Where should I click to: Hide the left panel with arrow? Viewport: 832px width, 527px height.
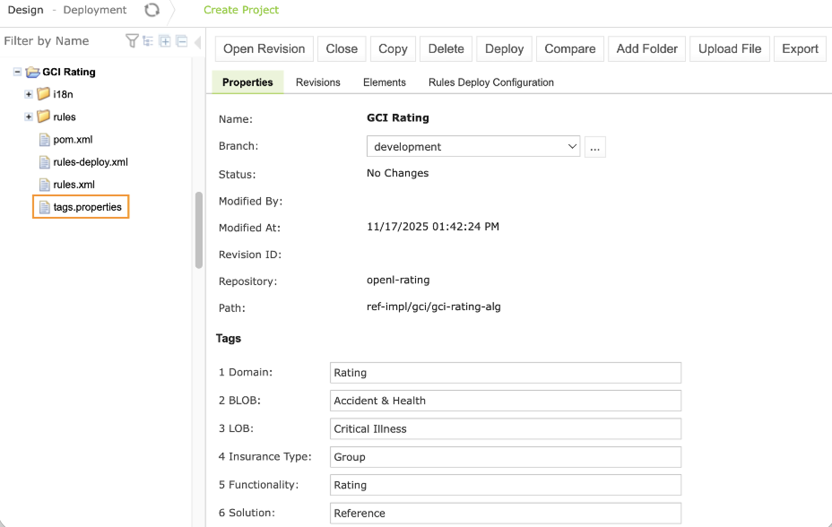(197, 42)
